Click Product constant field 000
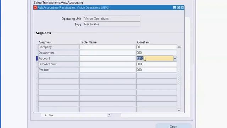Image resolution: width=227 pixels, height=128 pixels. point(156,70)
